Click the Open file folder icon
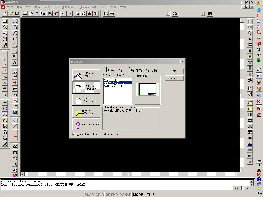 pos(11,14)
